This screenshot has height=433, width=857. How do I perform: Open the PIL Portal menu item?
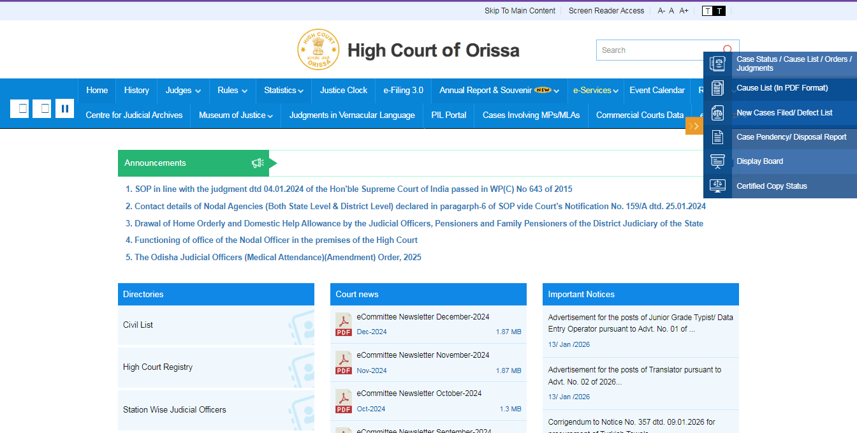[448, 115]
